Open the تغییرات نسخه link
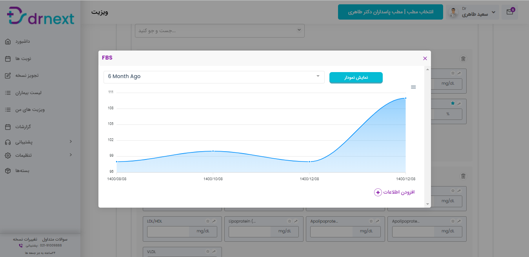 tap(25, 239)
